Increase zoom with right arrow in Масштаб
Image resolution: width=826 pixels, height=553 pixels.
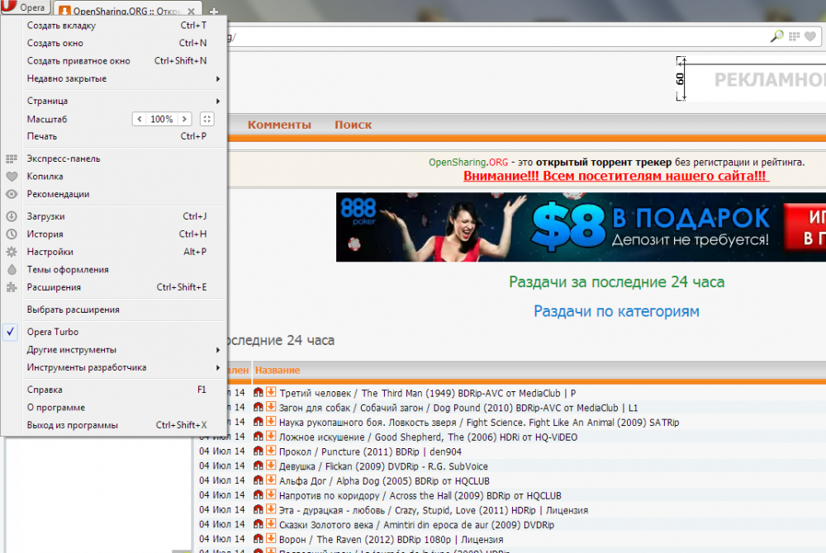184,119
